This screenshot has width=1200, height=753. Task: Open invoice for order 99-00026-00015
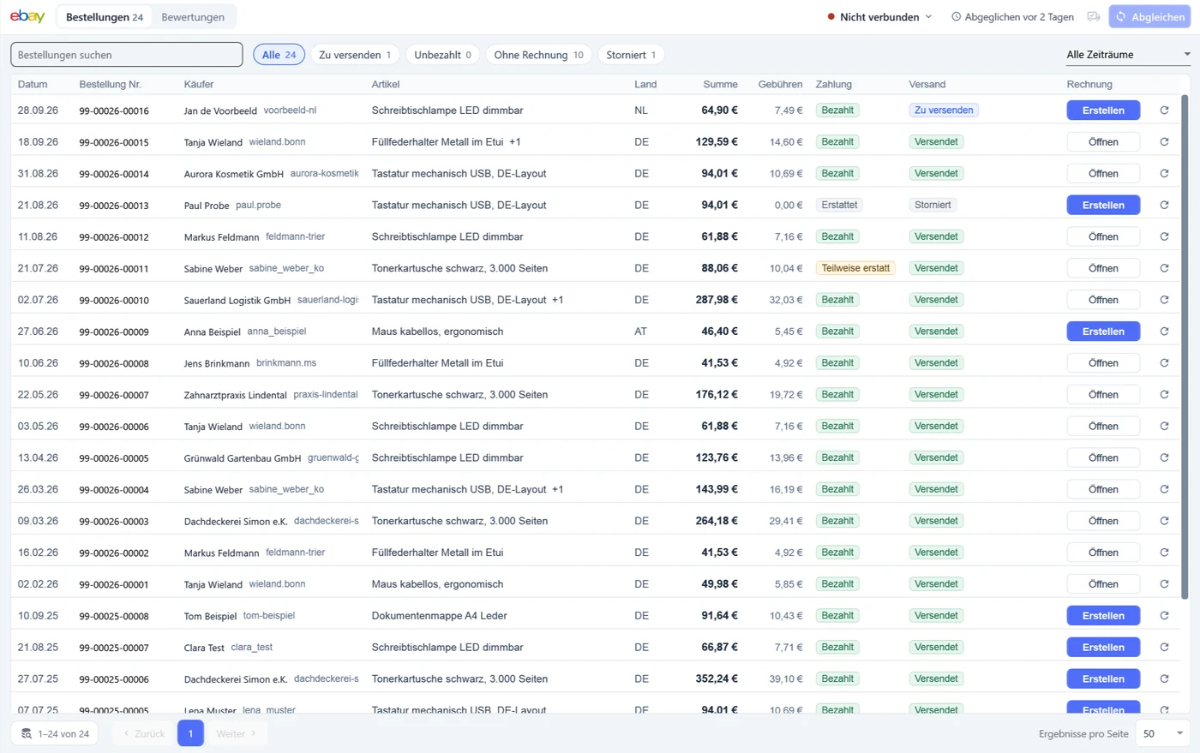click(1103, 142)
